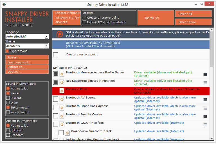Open hamburger menu for Bluetooth AV Source
The image size is (216, 144).
tap(205, 100)
